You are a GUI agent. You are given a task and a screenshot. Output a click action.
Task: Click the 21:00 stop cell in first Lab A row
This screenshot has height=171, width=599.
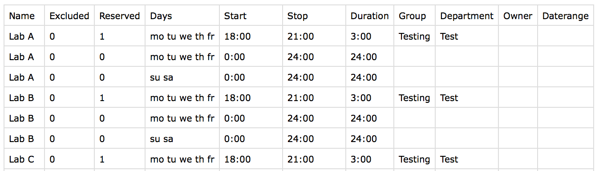pos(314,37)
